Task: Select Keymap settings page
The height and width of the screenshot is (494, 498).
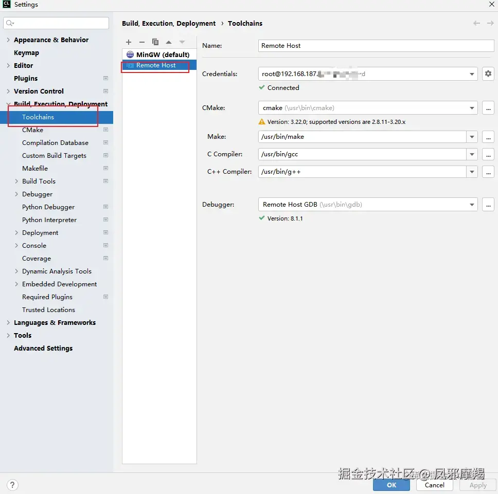Action: [x=26, y=53]
